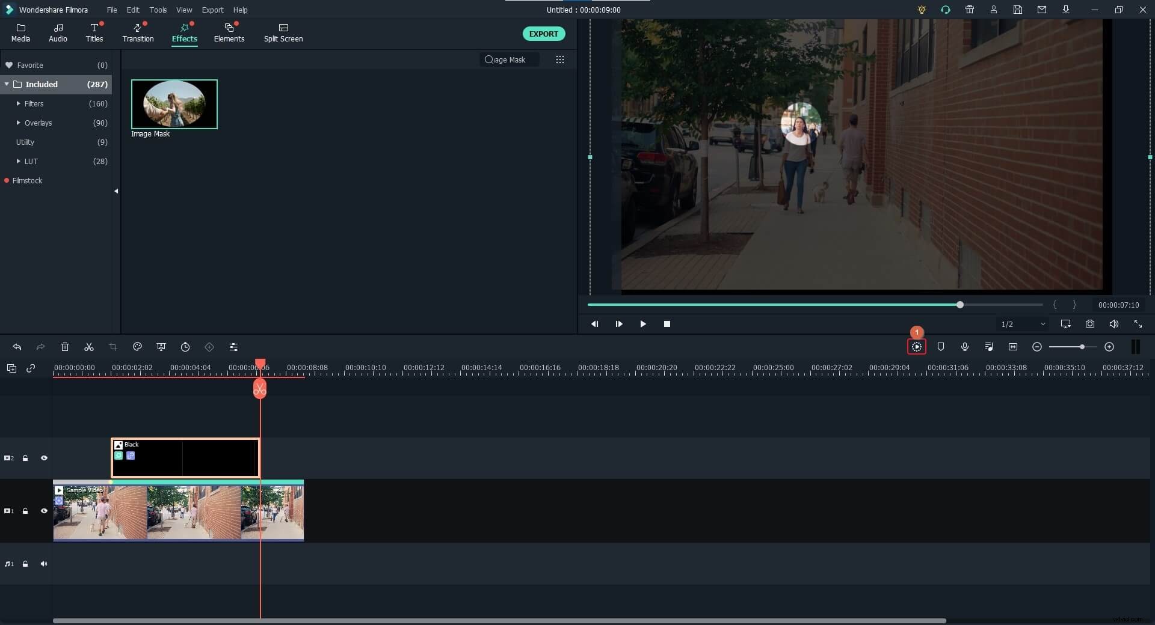The width and height of the screenshot is (1155, 625).
Task: Select the scissors split tool
Action: click(89, 347)
